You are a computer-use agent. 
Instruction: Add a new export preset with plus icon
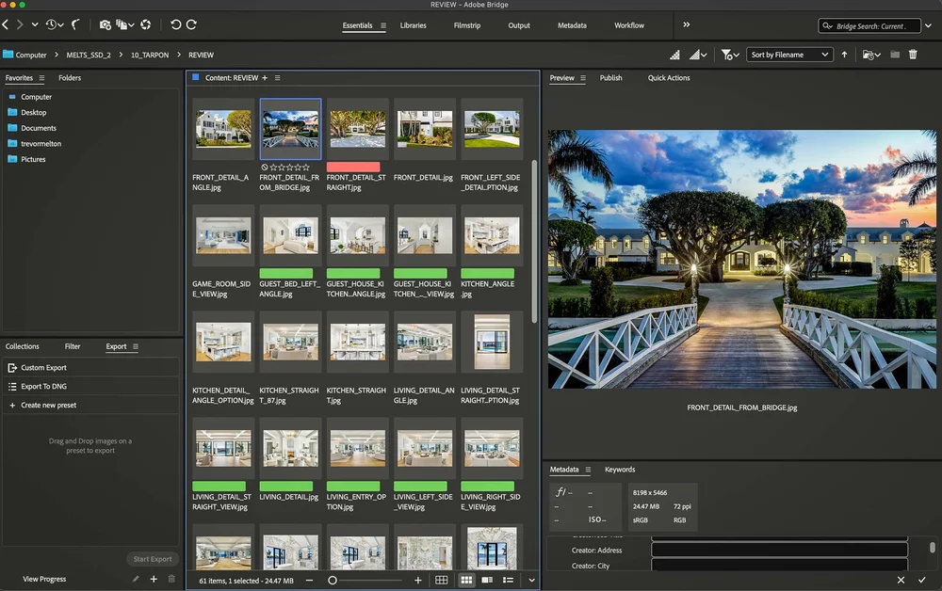154,579
